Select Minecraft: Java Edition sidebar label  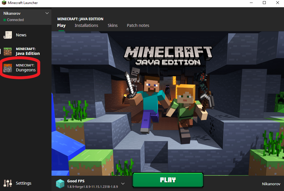point(28,51)
